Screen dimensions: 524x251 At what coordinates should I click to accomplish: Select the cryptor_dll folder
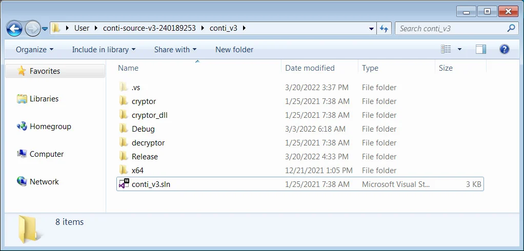pyautogui.click(x=149, y=115)
